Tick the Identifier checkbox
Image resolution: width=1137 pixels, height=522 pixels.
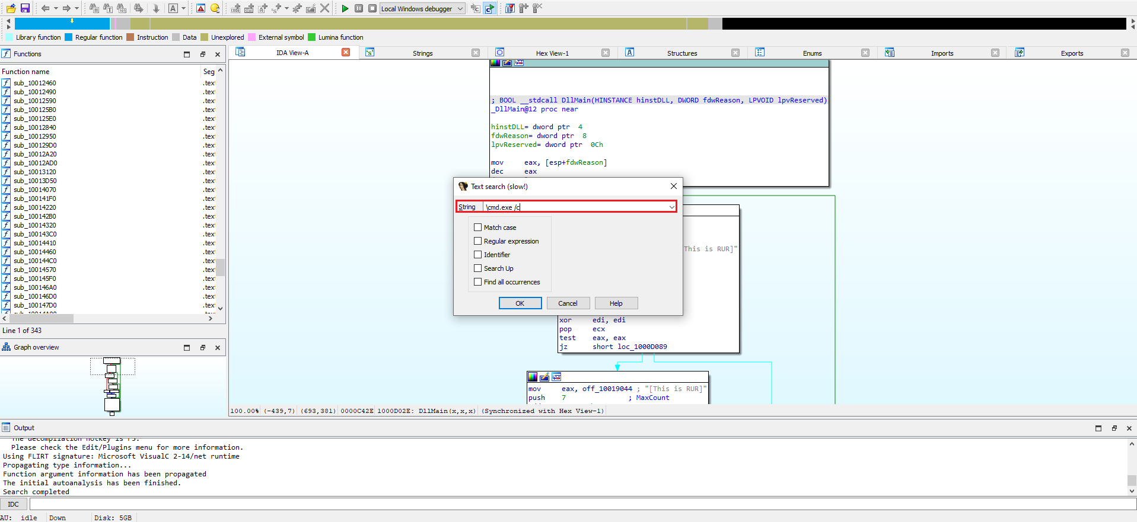[477, 255]
